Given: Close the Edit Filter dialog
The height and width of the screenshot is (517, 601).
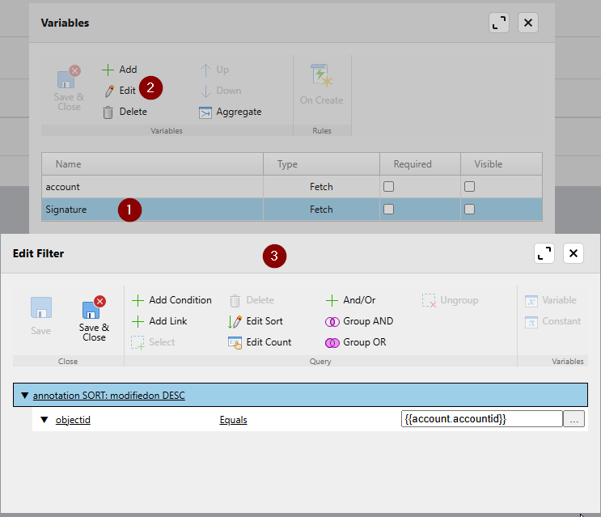Looking at the screenshot, I should [x=573, y=253].
